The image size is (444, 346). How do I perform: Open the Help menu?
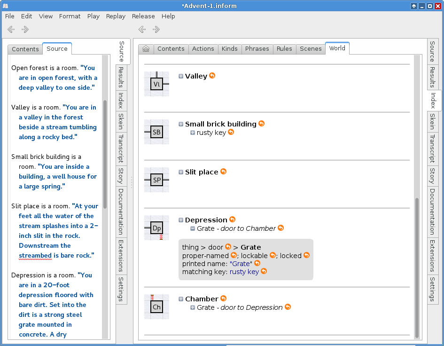point(168,16)
